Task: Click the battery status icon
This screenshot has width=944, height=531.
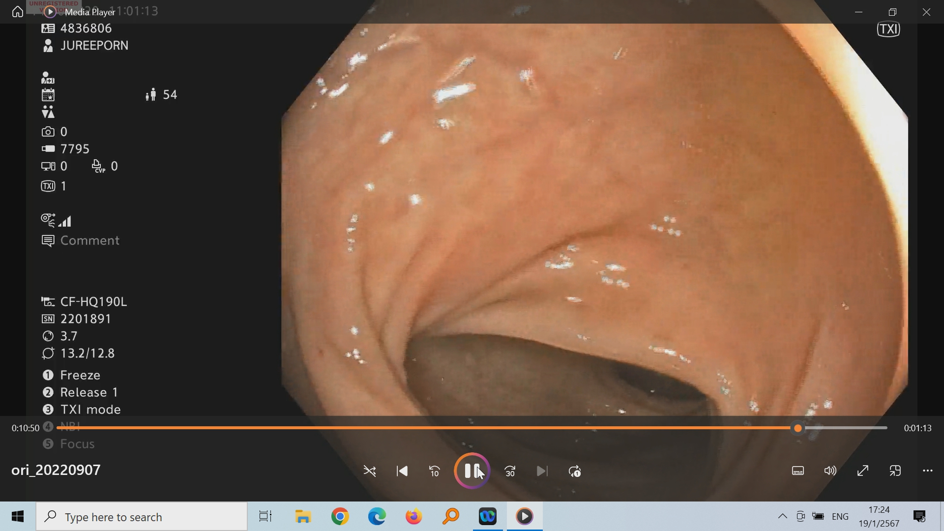Action: tap(818, 517)
